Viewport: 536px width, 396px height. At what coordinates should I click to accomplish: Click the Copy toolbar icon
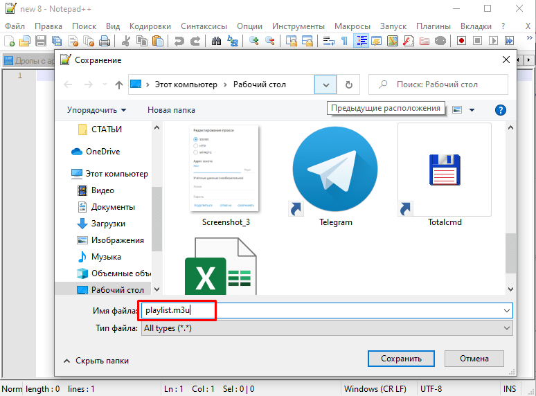142,41
